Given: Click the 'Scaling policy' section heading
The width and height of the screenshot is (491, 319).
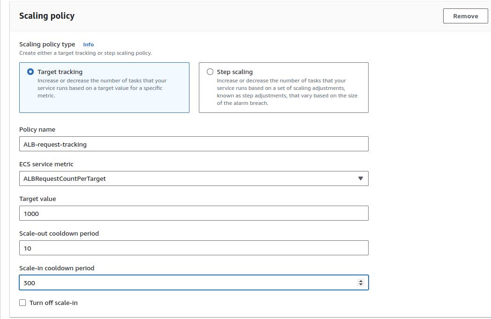Looking at the screenshot, I should [46, 16].
